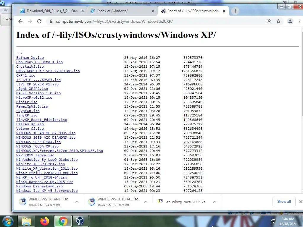Close the Download_Old_Builds_5_2 tab

coord(83,11)
